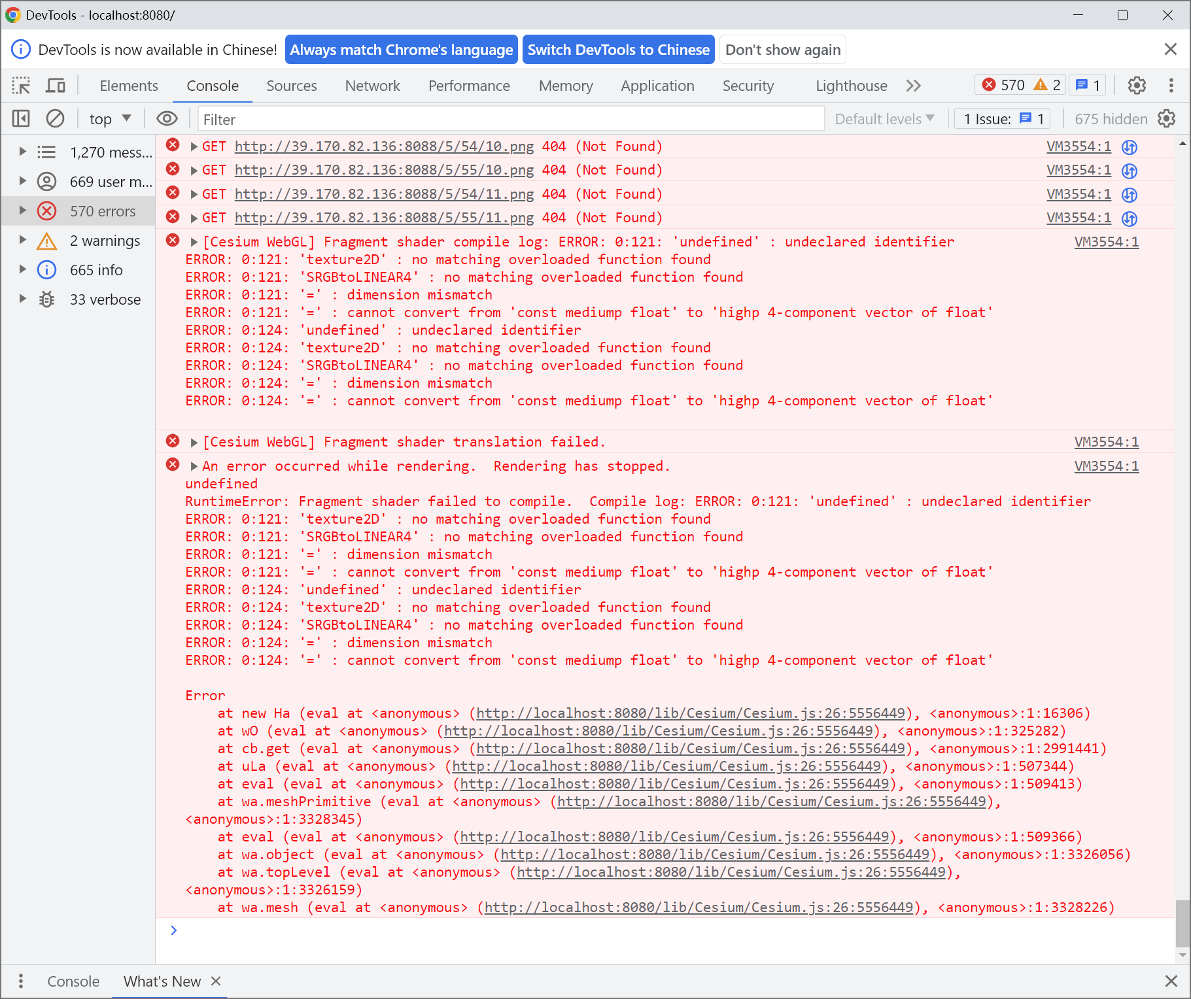Toggle the device toolbar icon

click(56, 86)
